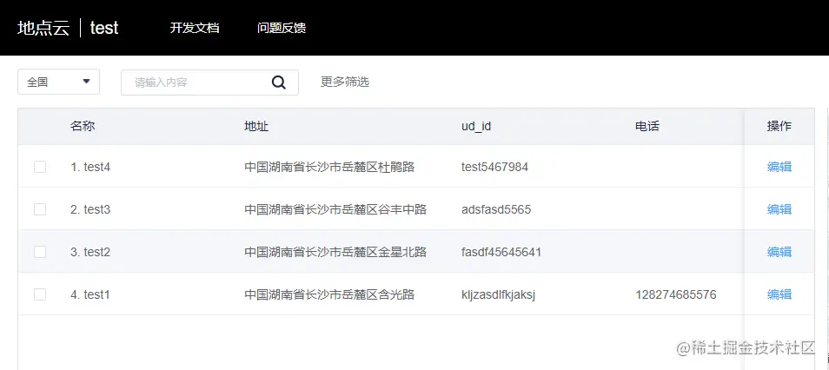Select the name cell 2. test3
Viewport: 829px width, 370px height.
pos(90,209)
